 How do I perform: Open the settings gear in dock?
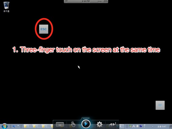coord(99,124)
